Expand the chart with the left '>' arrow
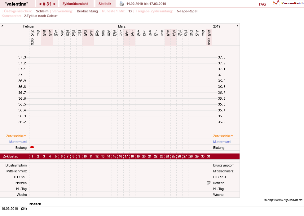The image size is (304, 216). coord(2,26)
